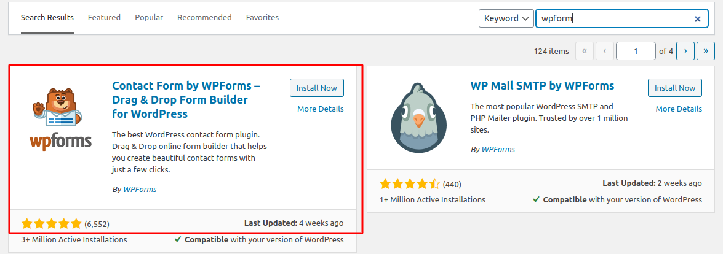The width and height of the screenshot is (723, 254).
Task: Click the star rating of Contact Form plugin
Action: click(x=51, y=223)
